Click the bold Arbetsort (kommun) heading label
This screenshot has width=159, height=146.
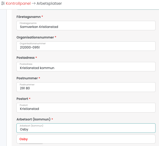[33, 119]
